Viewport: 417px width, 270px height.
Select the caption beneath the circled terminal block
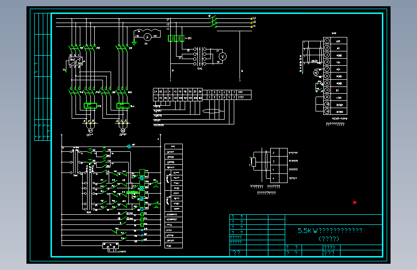(335, 124)
